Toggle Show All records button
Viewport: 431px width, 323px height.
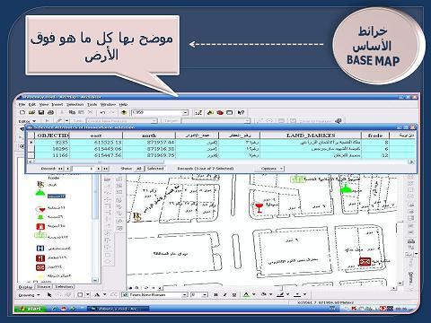click(x=138, y=169)
